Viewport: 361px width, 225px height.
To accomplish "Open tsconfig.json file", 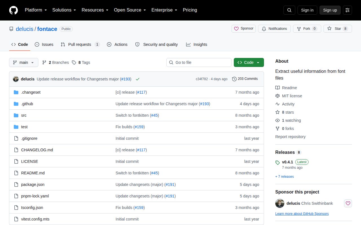I will pyautogui.click(x=32, y=208).
